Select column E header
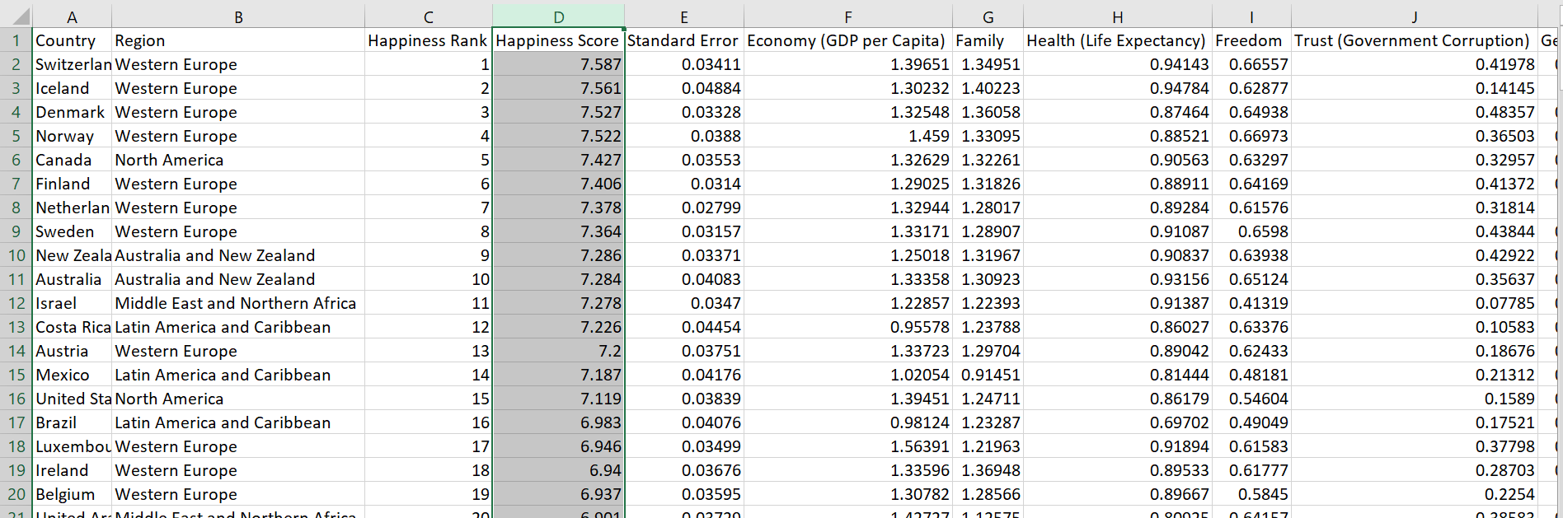Image resolution: width=1563 pixels, height=518 pixels. click(684, 16)
